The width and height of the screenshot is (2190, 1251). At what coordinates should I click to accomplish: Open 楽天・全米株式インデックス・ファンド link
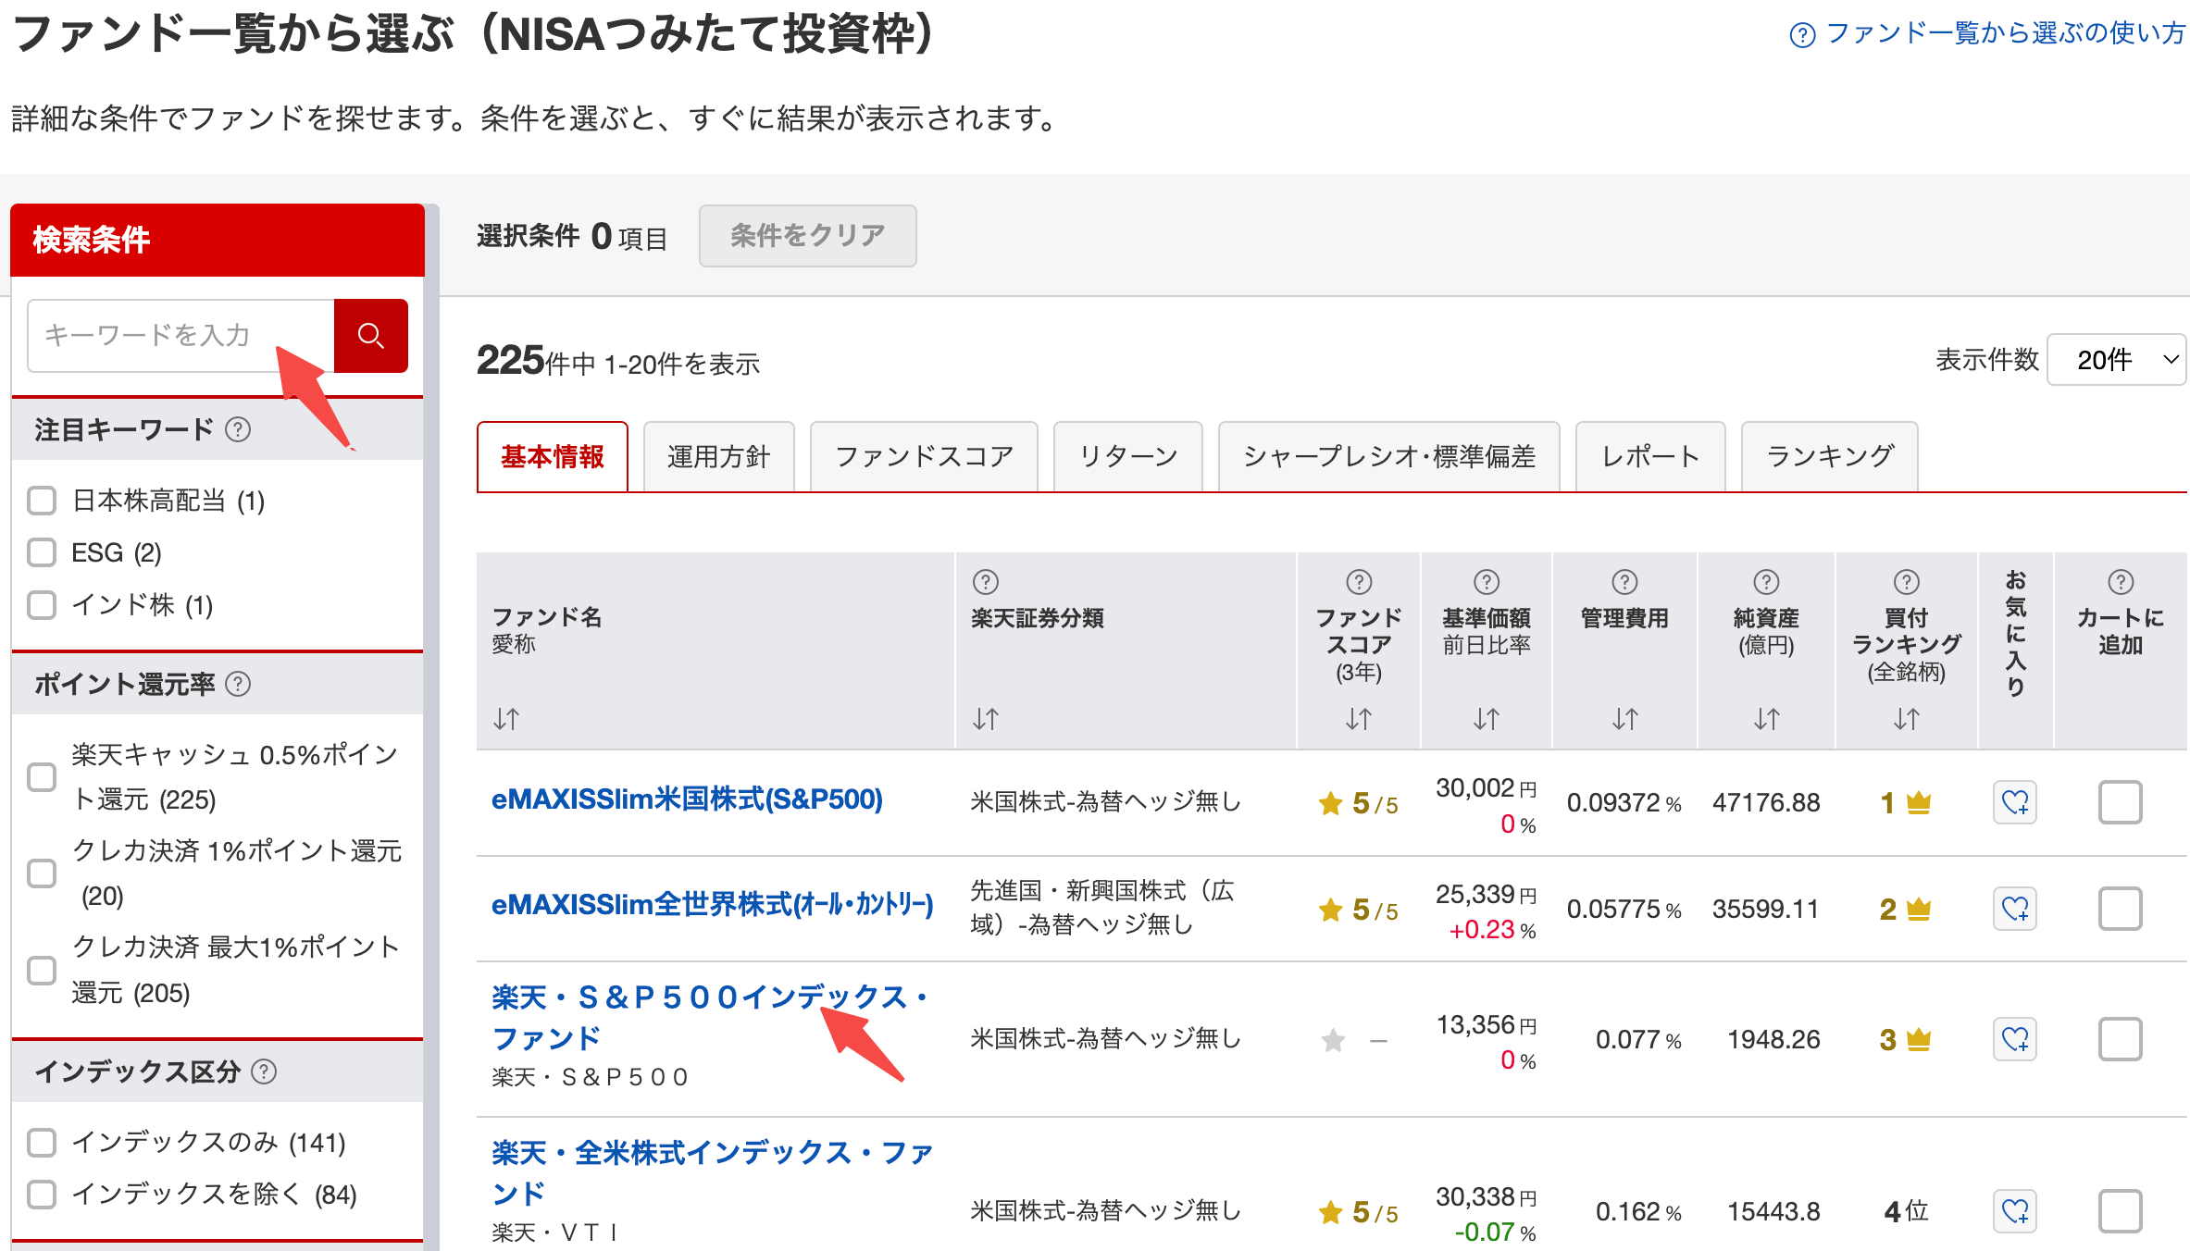[x=713, y=1173]
